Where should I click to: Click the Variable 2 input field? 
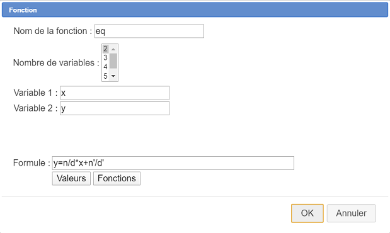click(x=115, y=108)
